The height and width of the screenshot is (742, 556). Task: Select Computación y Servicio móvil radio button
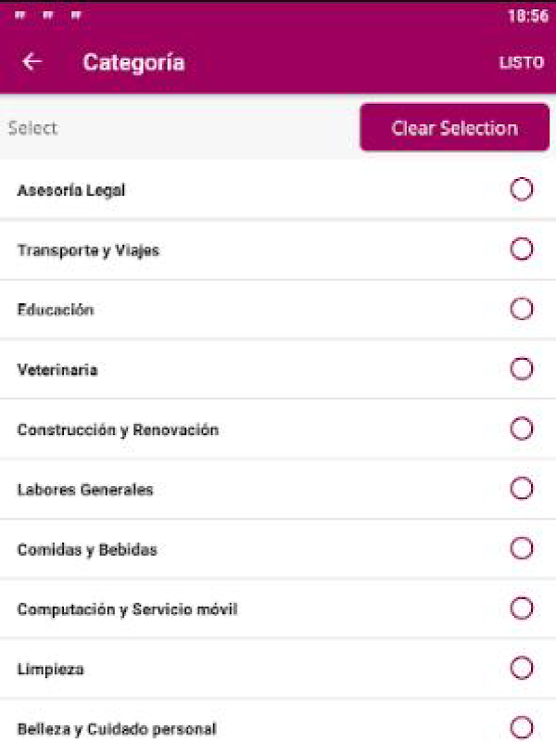click(522, 608)
